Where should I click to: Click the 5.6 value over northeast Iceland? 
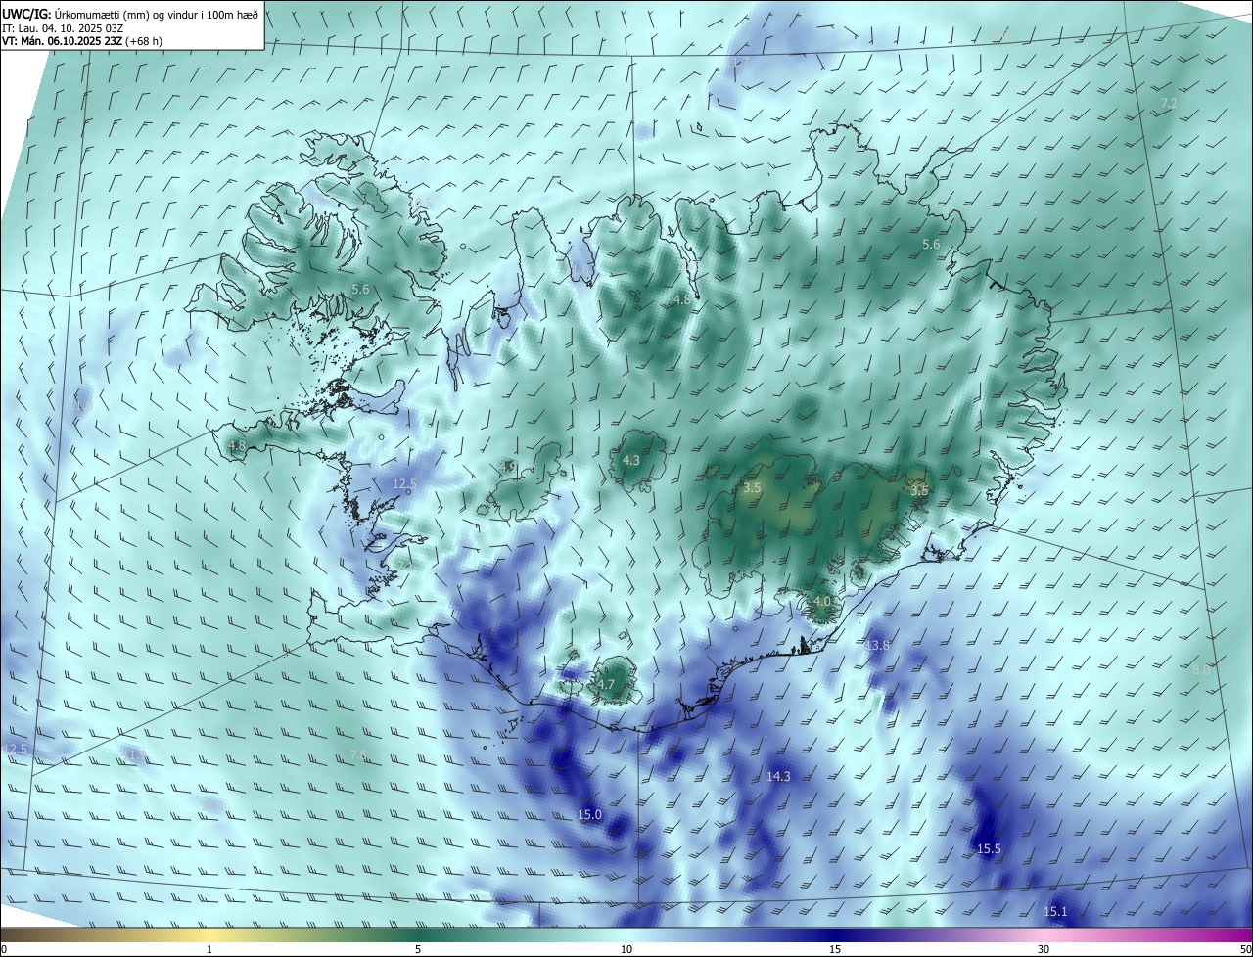[931, 244]
